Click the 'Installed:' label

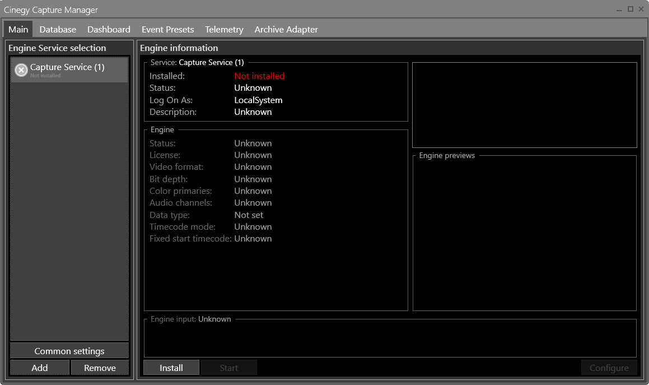point(167,76)
